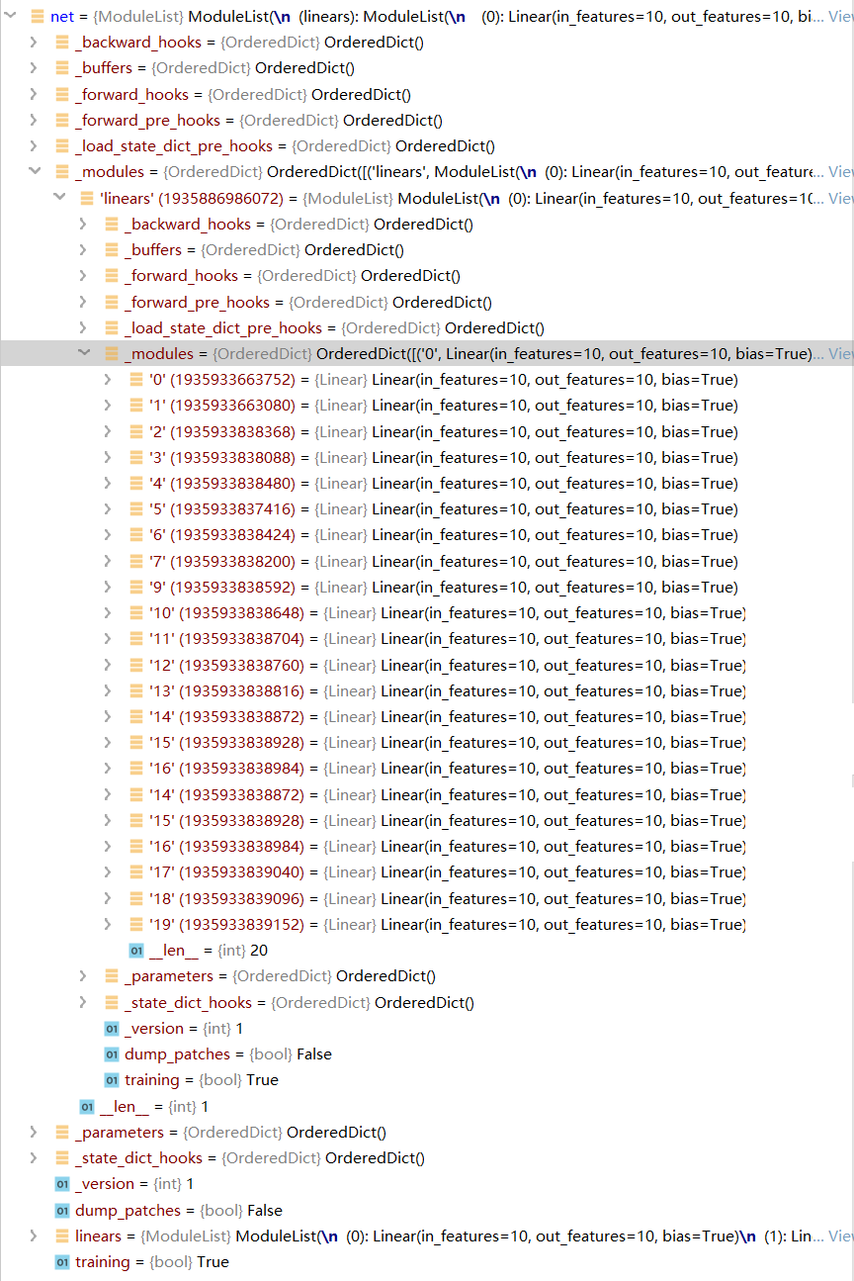Expand the '5' (1935933837416) Linear entry
Screen dimensions: 854x1281
point(108,509)
